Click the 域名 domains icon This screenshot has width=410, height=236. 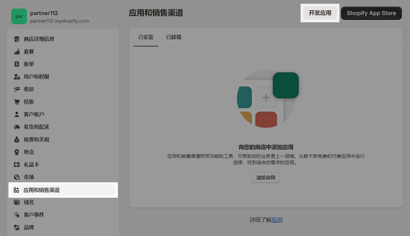pyautogui.click(x=17, y=202)
